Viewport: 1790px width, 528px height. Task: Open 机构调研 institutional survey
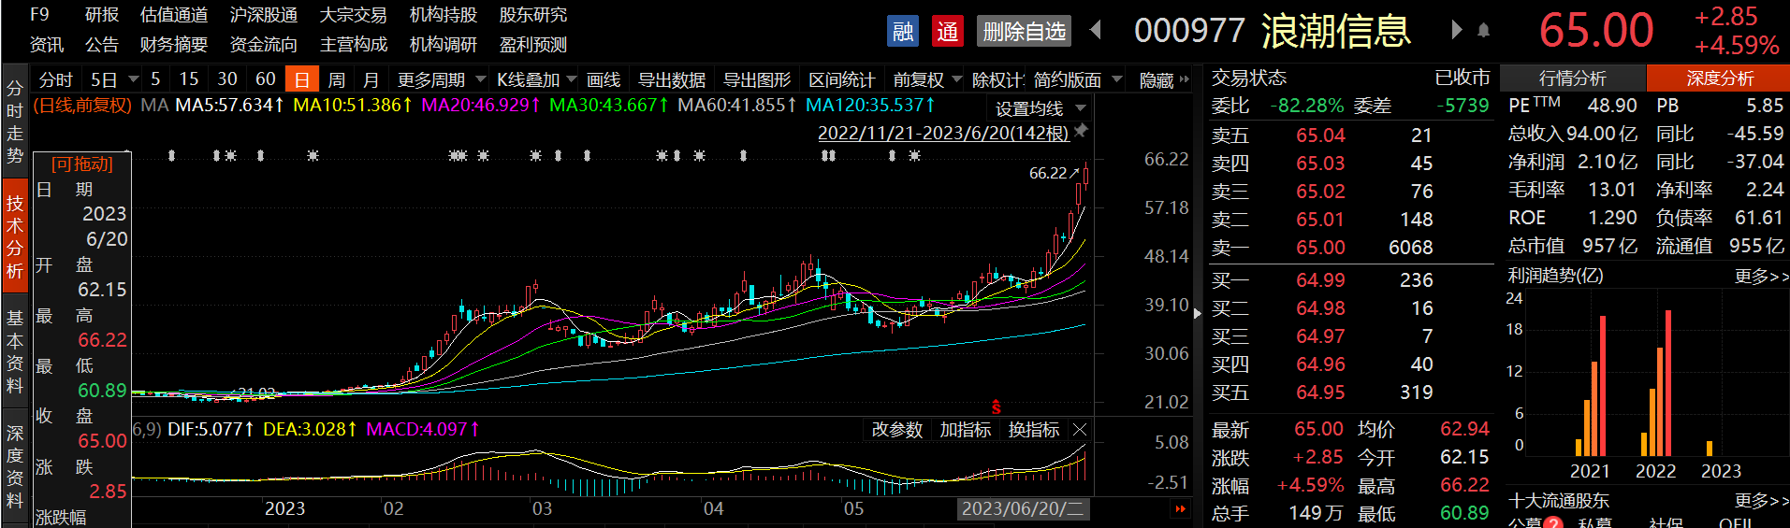[x=443, y=44]
